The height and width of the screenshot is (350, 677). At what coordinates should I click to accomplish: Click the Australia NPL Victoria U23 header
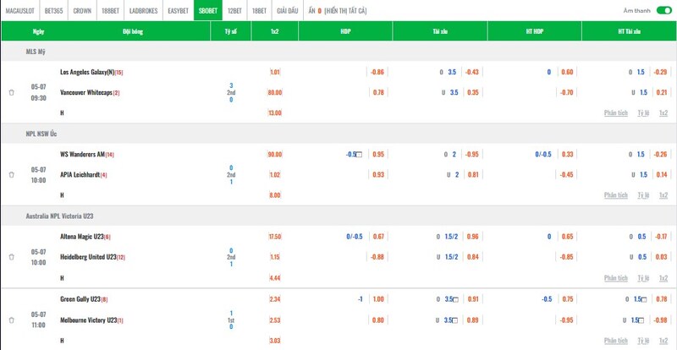click(59, 216)
